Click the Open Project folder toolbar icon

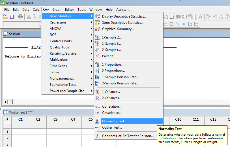(x=5, y=17)
